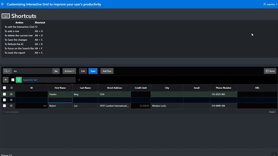Click the First Name cell 'Robert'
278x156 pixels.
(x=60, y=106)
